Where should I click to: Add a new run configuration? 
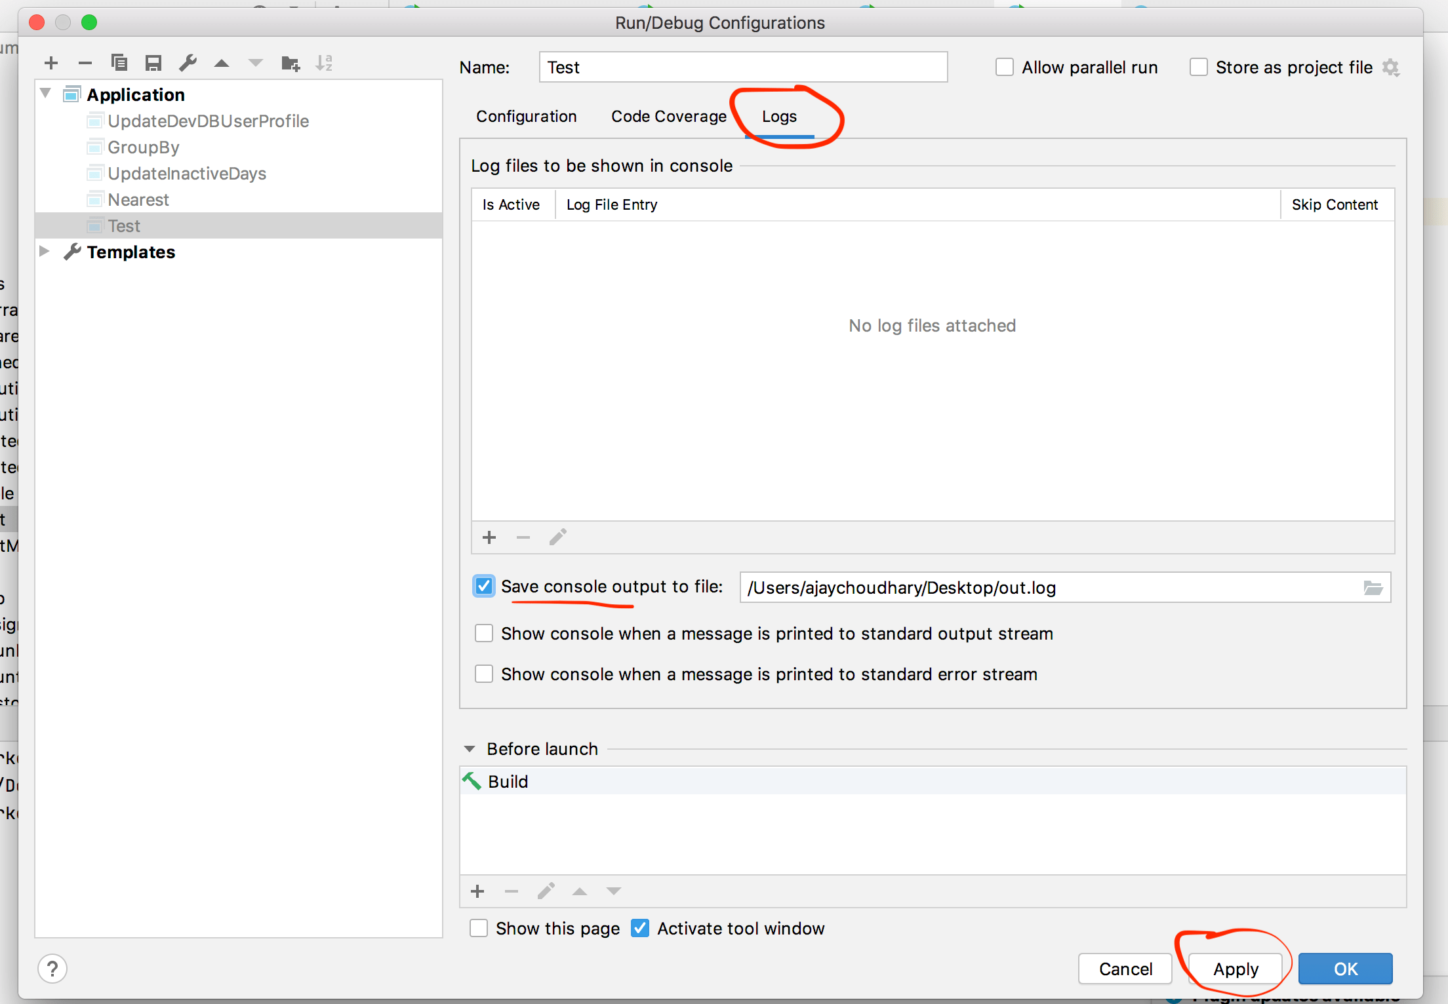(x=51, y=63)
